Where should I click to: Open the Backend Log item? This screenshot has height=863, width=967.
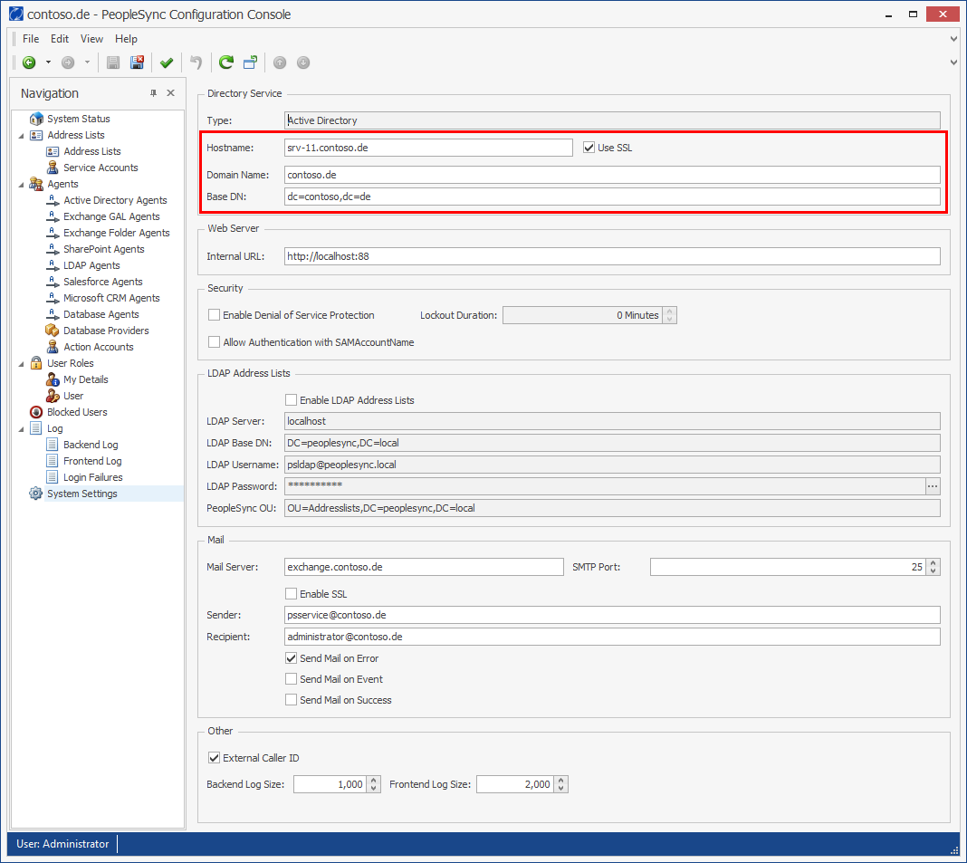(91, 445)
